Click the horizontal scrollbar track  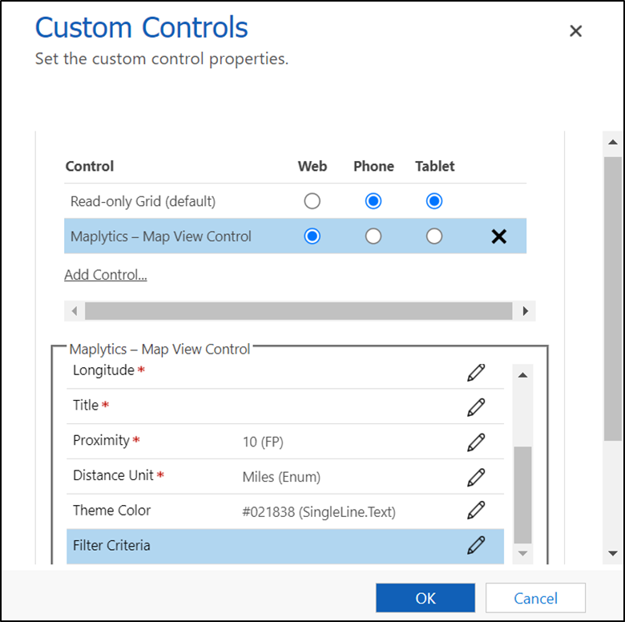[298, 311]
